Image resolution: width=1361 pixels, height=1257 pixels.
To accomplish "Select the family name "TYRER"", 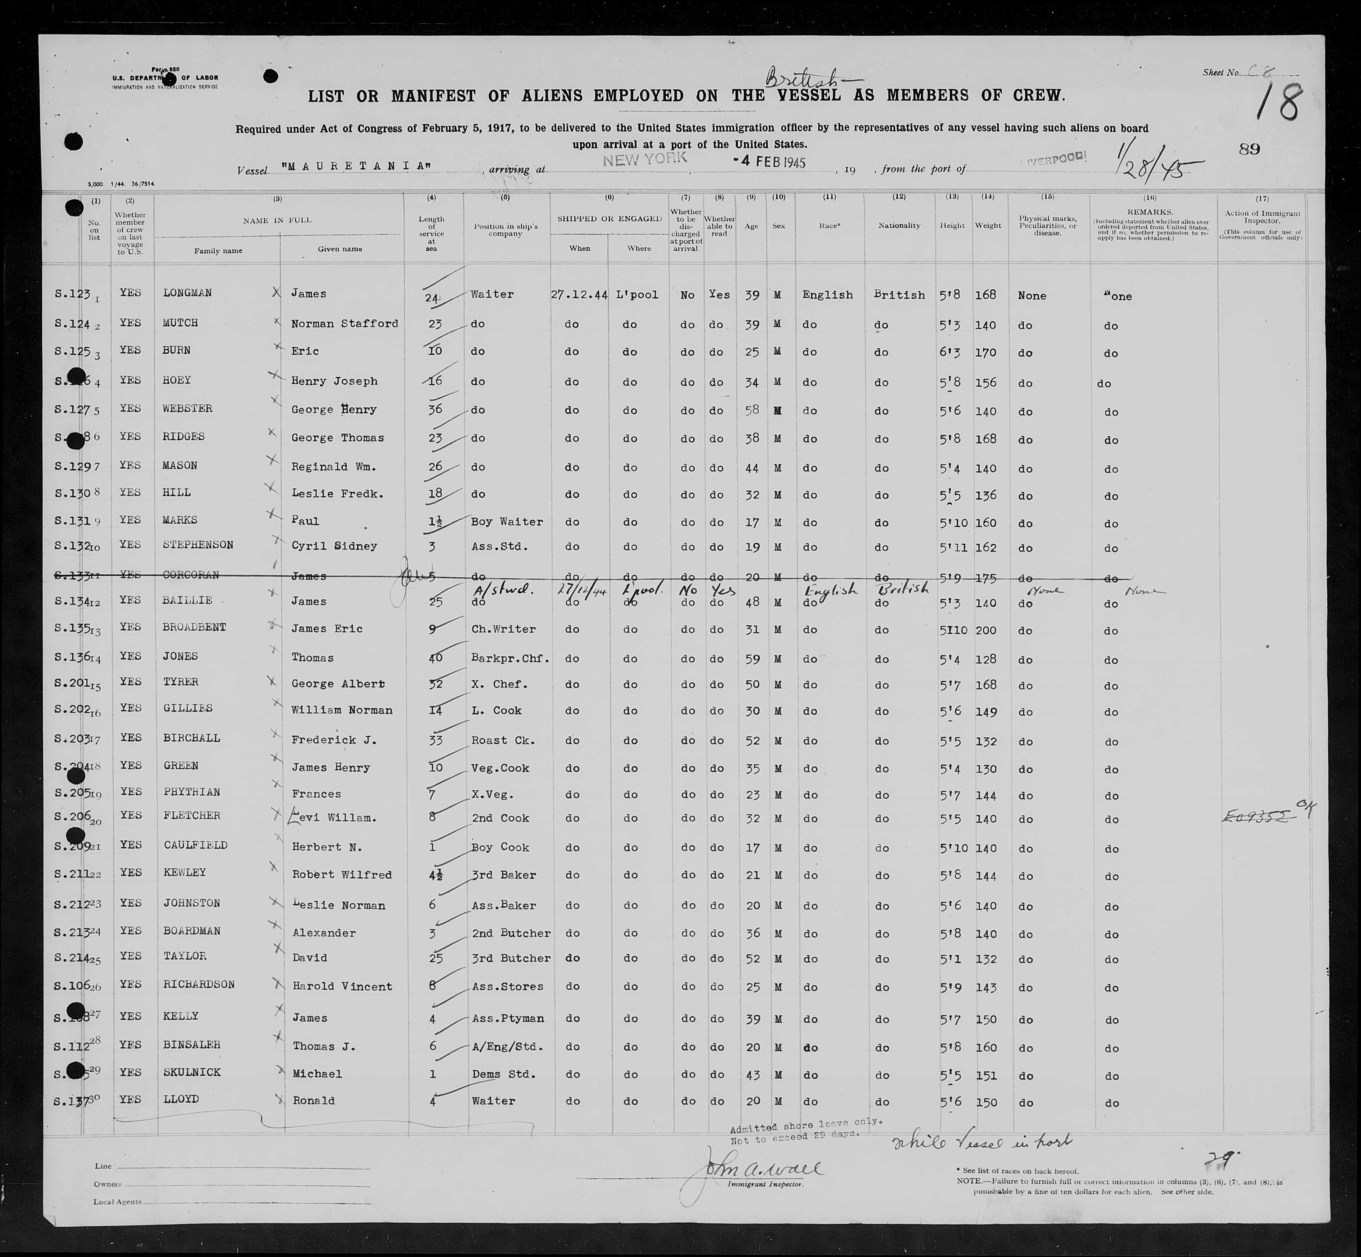I will pos(180,682).
